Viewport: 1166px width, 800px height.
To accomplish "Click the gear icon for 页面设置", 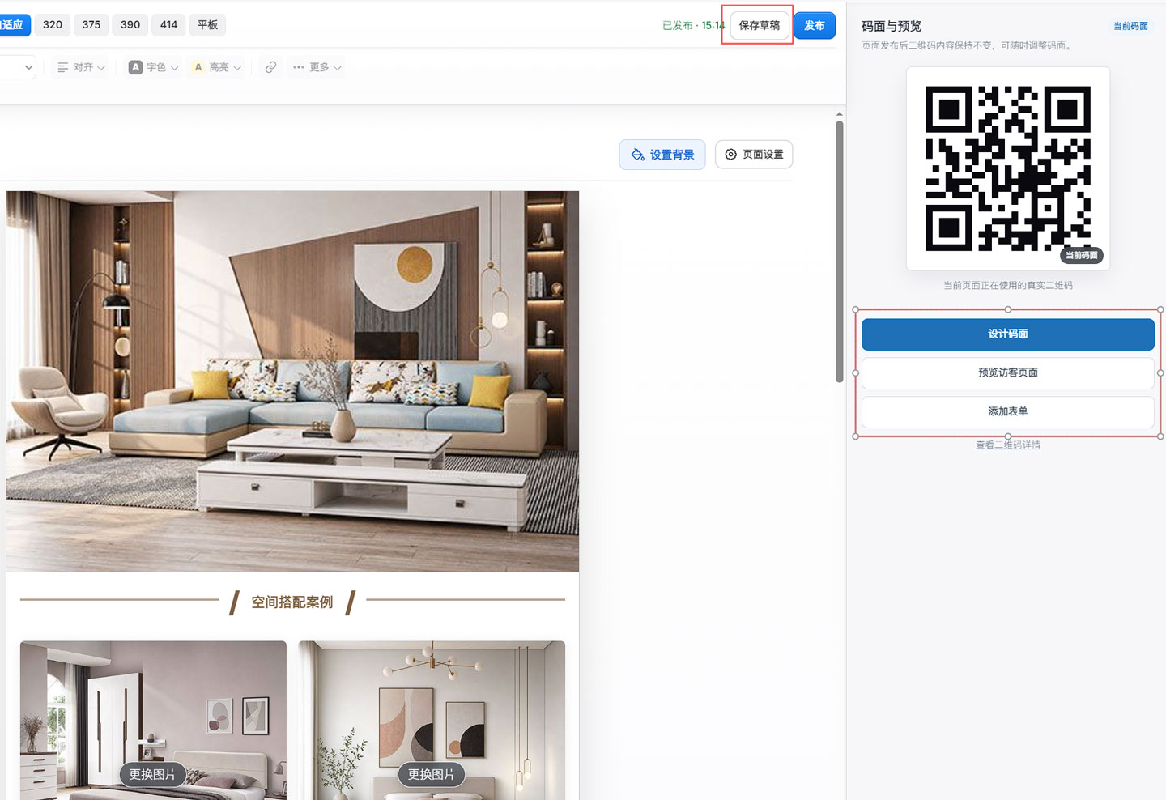I will (x=730, y=154).
